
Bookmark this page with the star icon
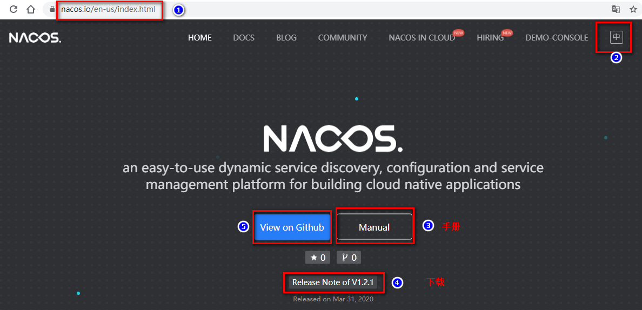click(x=633, y=9)
